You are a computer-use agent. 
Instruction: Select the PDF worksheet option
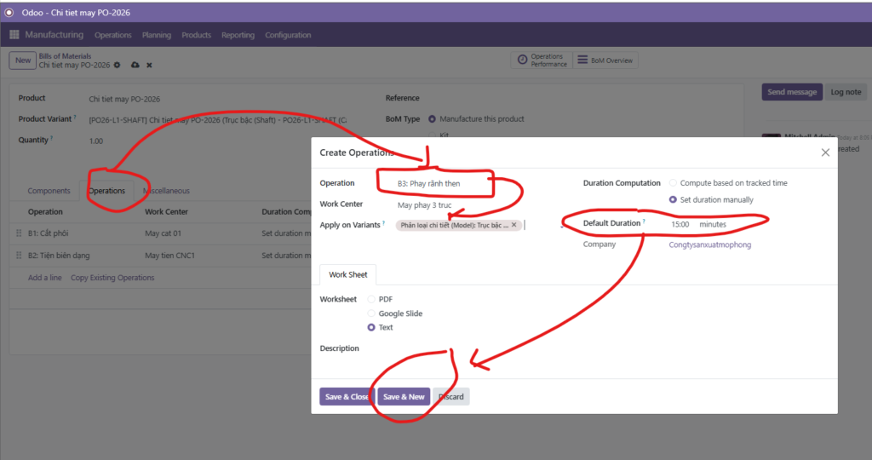(371, 299)
